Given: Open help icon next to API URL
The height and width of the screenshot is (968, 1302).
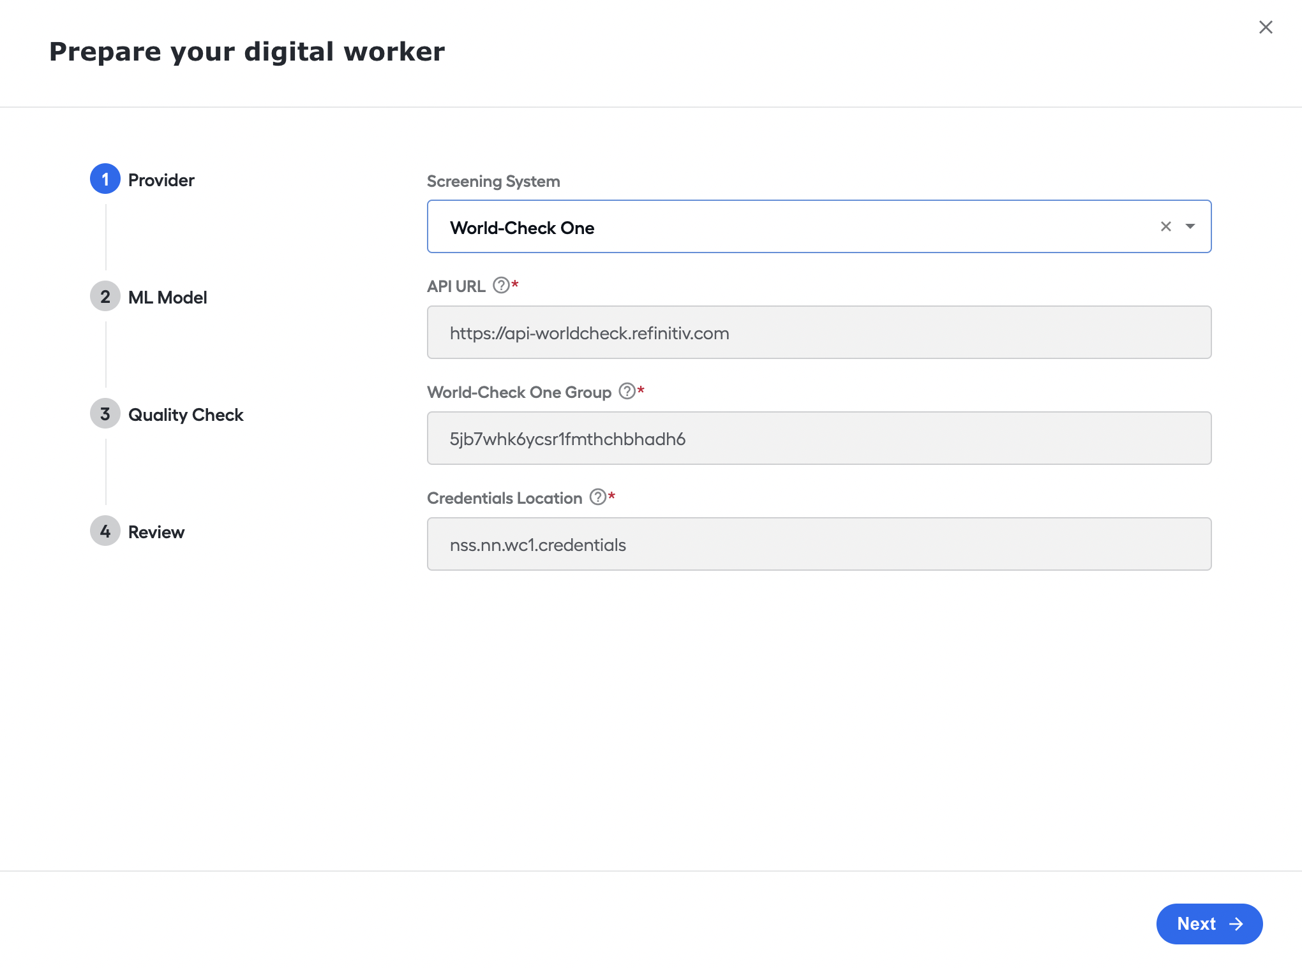Looking at the screenshot, I should 502,285.
